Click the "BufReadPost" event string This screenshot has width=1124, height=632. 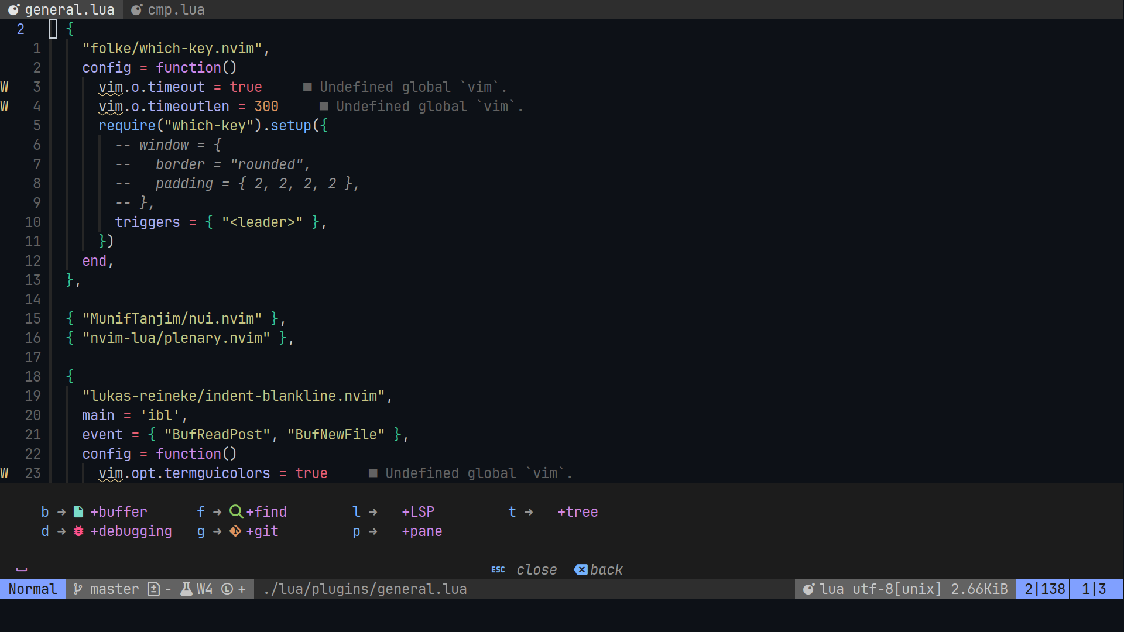(x=217, y=435)
